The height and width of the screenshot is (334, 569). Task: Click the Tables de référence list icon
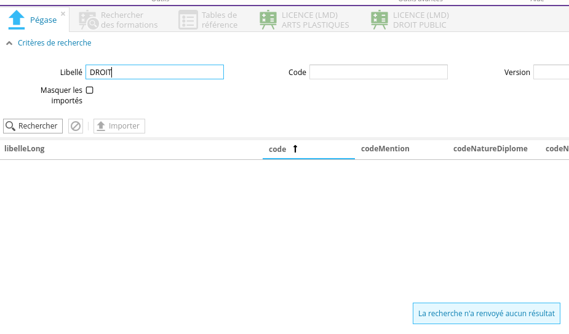coord(188,20)
